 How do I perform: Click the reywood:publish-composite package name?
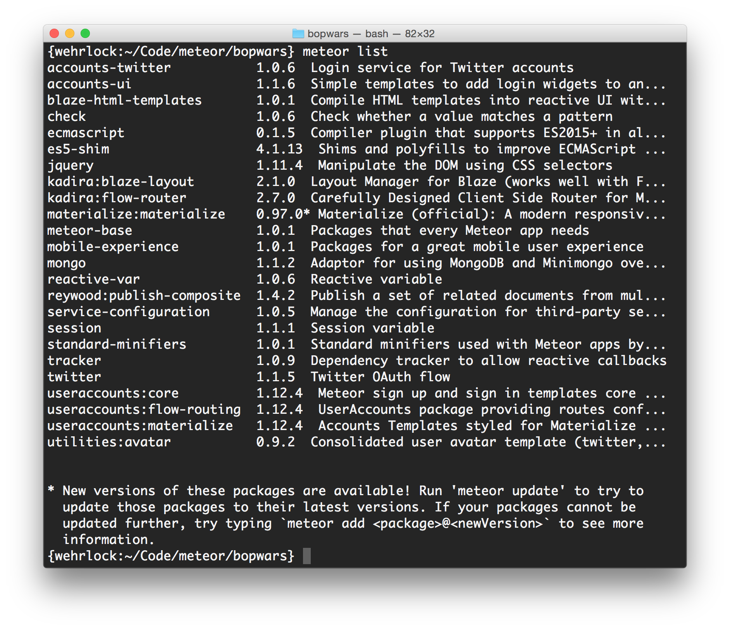144,296
